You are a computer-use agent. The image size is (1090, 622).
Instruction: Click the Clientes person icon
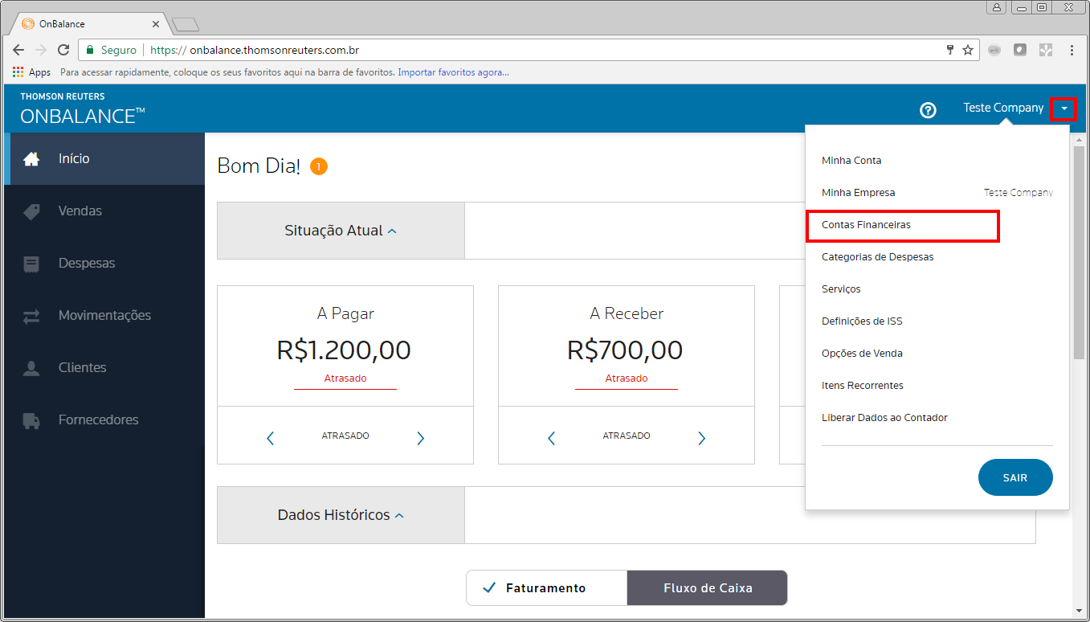31,368
